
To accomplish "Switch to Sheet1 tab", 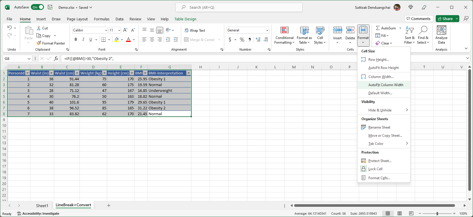I will click(42, 206).
